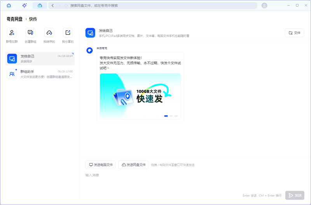Open the 文件 button

tap(295, 33)
